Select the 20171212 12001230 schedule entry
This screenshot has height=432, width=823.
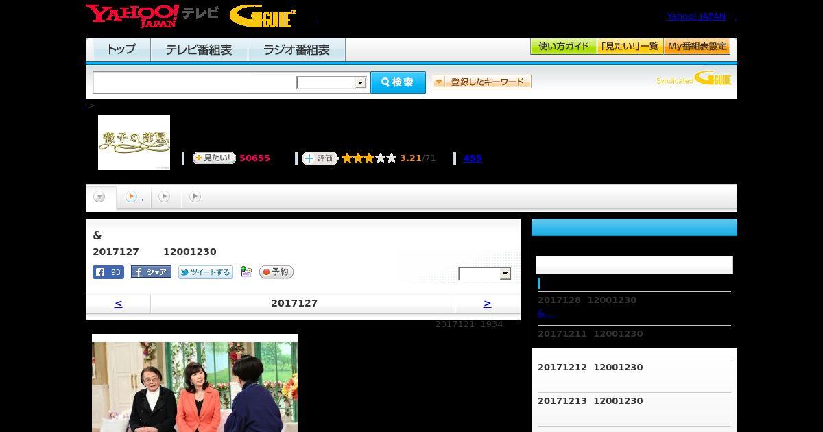coord(591,368)
